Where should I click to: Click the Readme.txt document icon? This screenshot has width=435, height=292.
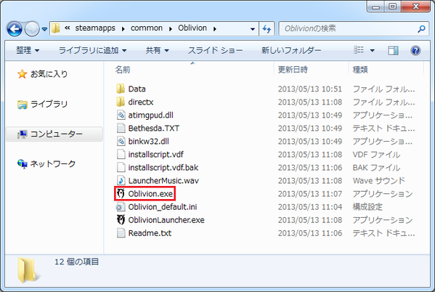[x=121, y=233]
